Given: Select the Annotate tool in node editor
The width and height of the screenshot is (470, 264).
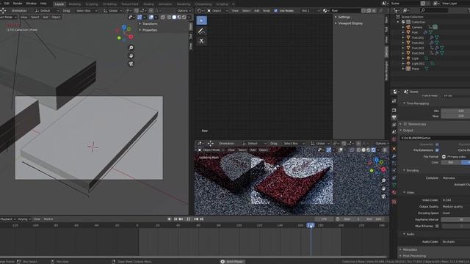Looking at the screenshot, I should coord(201,31).
